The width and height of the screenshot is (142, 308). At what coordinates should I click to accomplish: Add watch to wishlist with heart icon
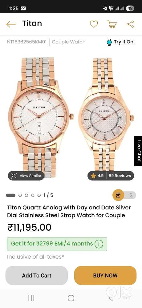coord(94,24)
